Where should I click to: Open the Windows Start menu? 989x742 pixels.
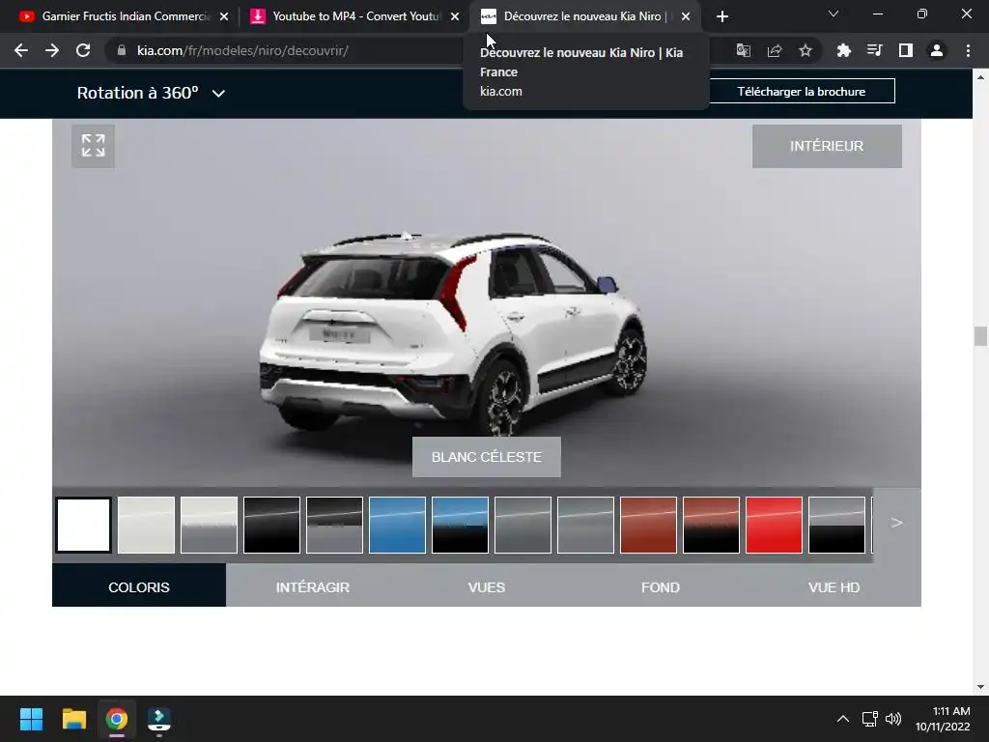[31, 719]
